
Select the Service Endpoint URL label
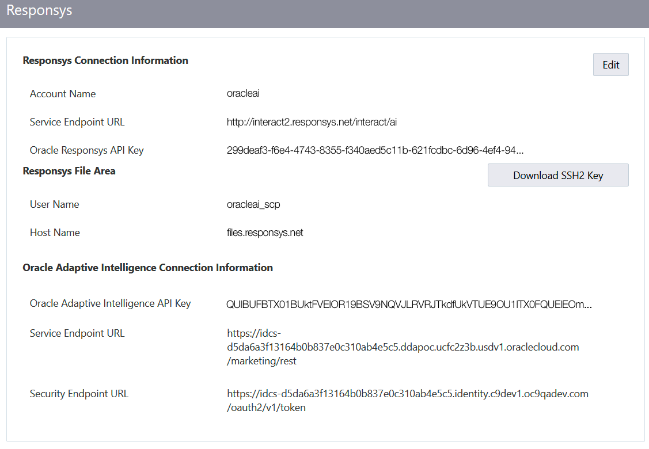[77, 122]
